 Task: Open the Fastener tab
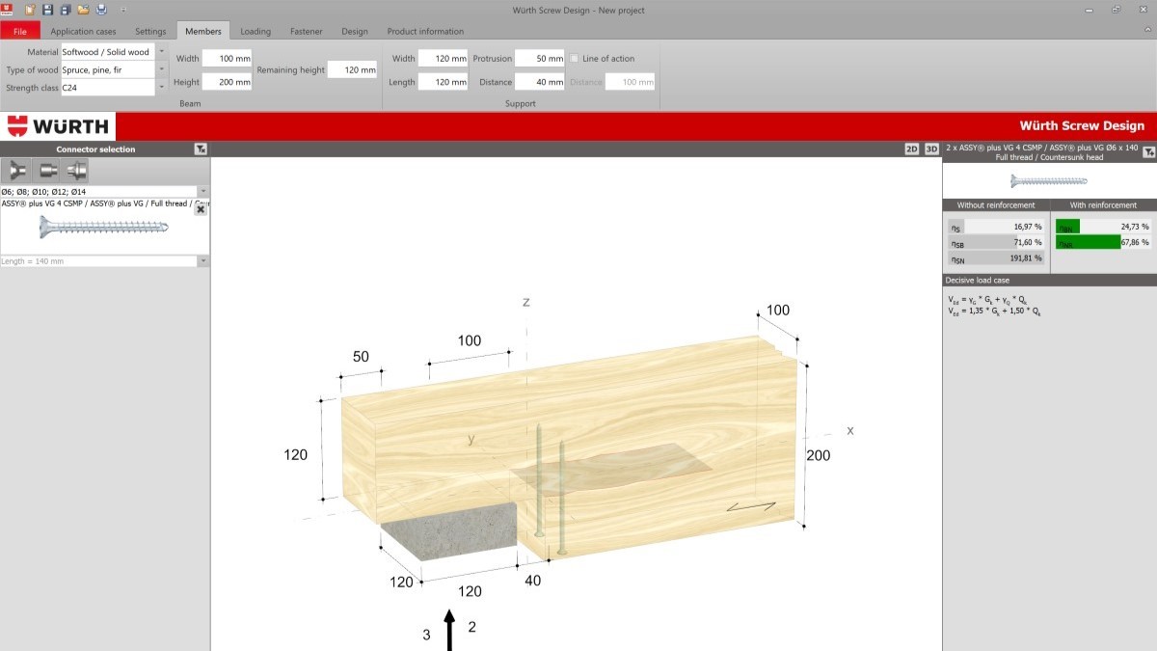click(307, 31)
